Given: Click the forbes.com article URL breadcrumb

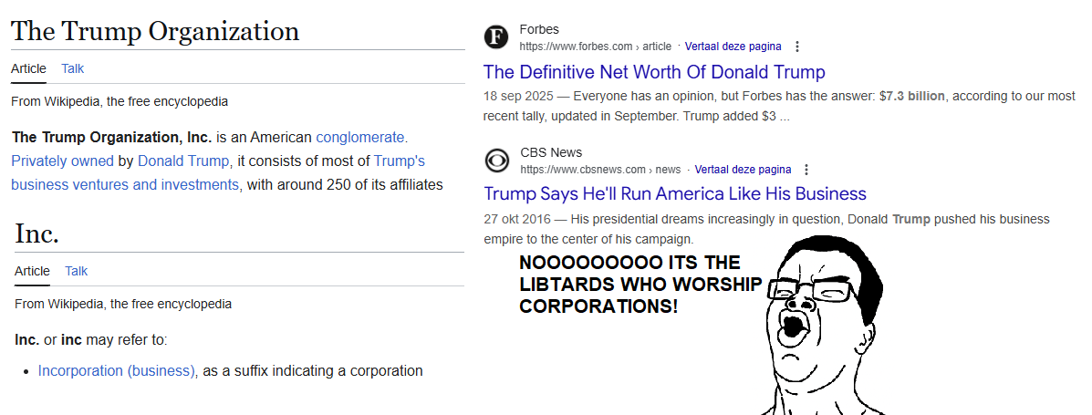Looking at the screenshot, I should pos(595,47).
